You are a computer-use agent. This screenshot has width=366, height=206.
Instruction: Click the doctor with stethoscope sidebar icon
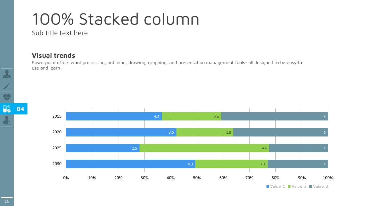pos(7,74)
